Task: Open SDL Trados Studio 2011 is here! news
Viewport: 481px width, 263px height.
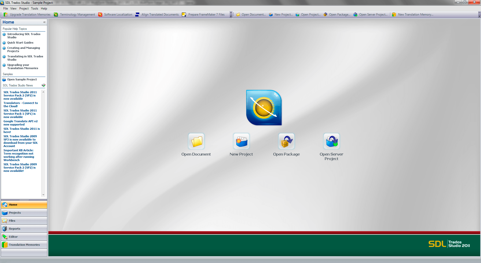Action: tap(22, 130)
